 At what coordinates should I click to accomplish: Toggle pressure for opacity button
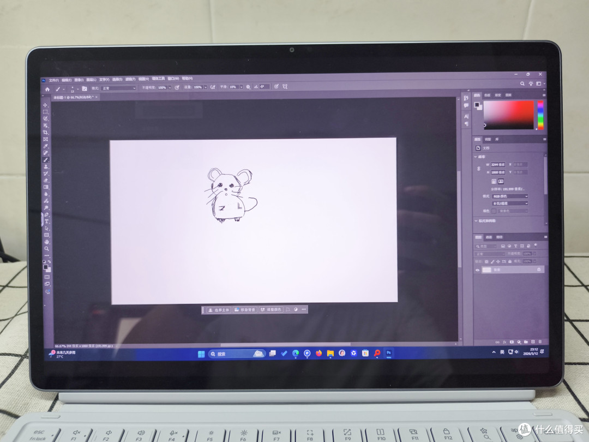coord(177,87)
